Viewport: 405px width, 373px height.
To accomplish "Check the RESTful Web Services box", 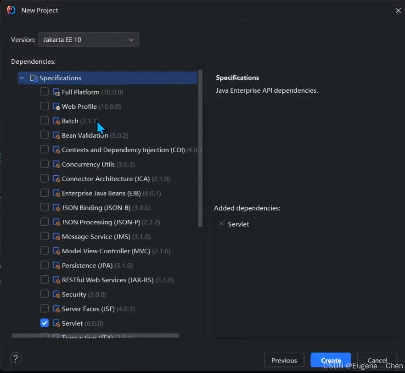I will tap(45, 279).
